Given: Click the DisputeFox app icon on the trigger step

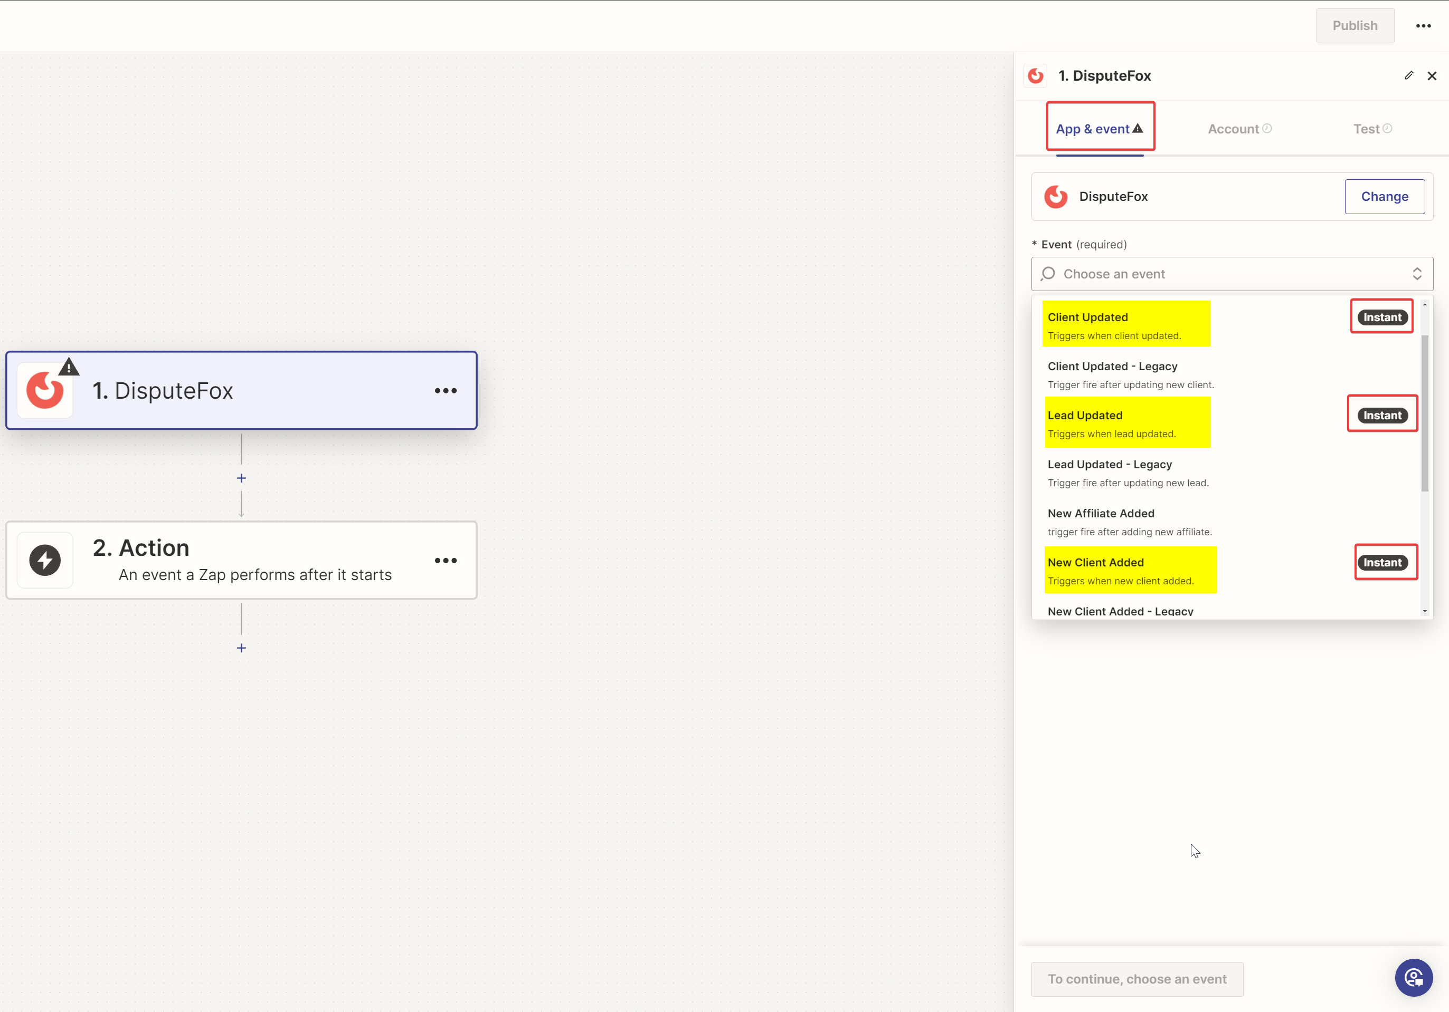Looking at the screenshot, I should point(45,389).
